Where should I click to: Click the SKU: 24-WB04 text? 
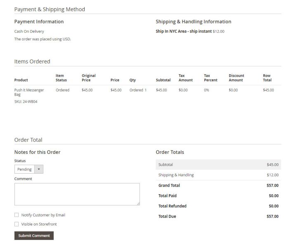pos(26,101)
